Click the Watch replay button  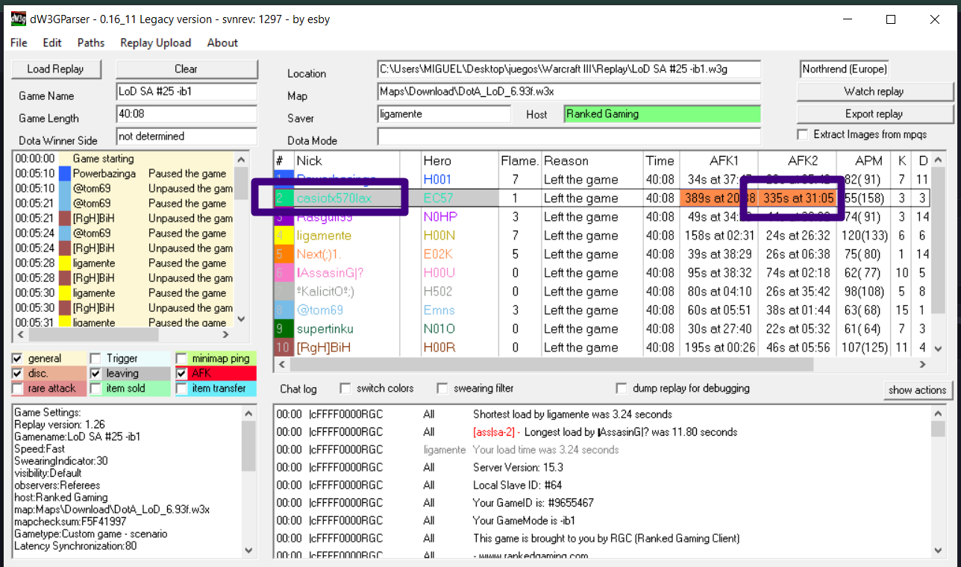point(874,91)
